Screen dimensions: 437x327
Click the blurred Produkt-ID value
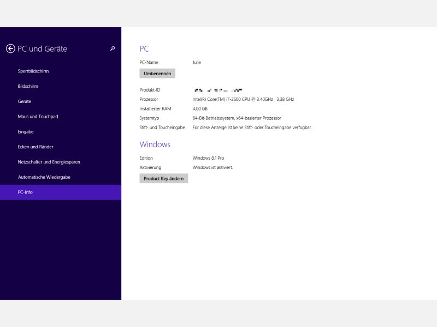(x=218, y=90)
